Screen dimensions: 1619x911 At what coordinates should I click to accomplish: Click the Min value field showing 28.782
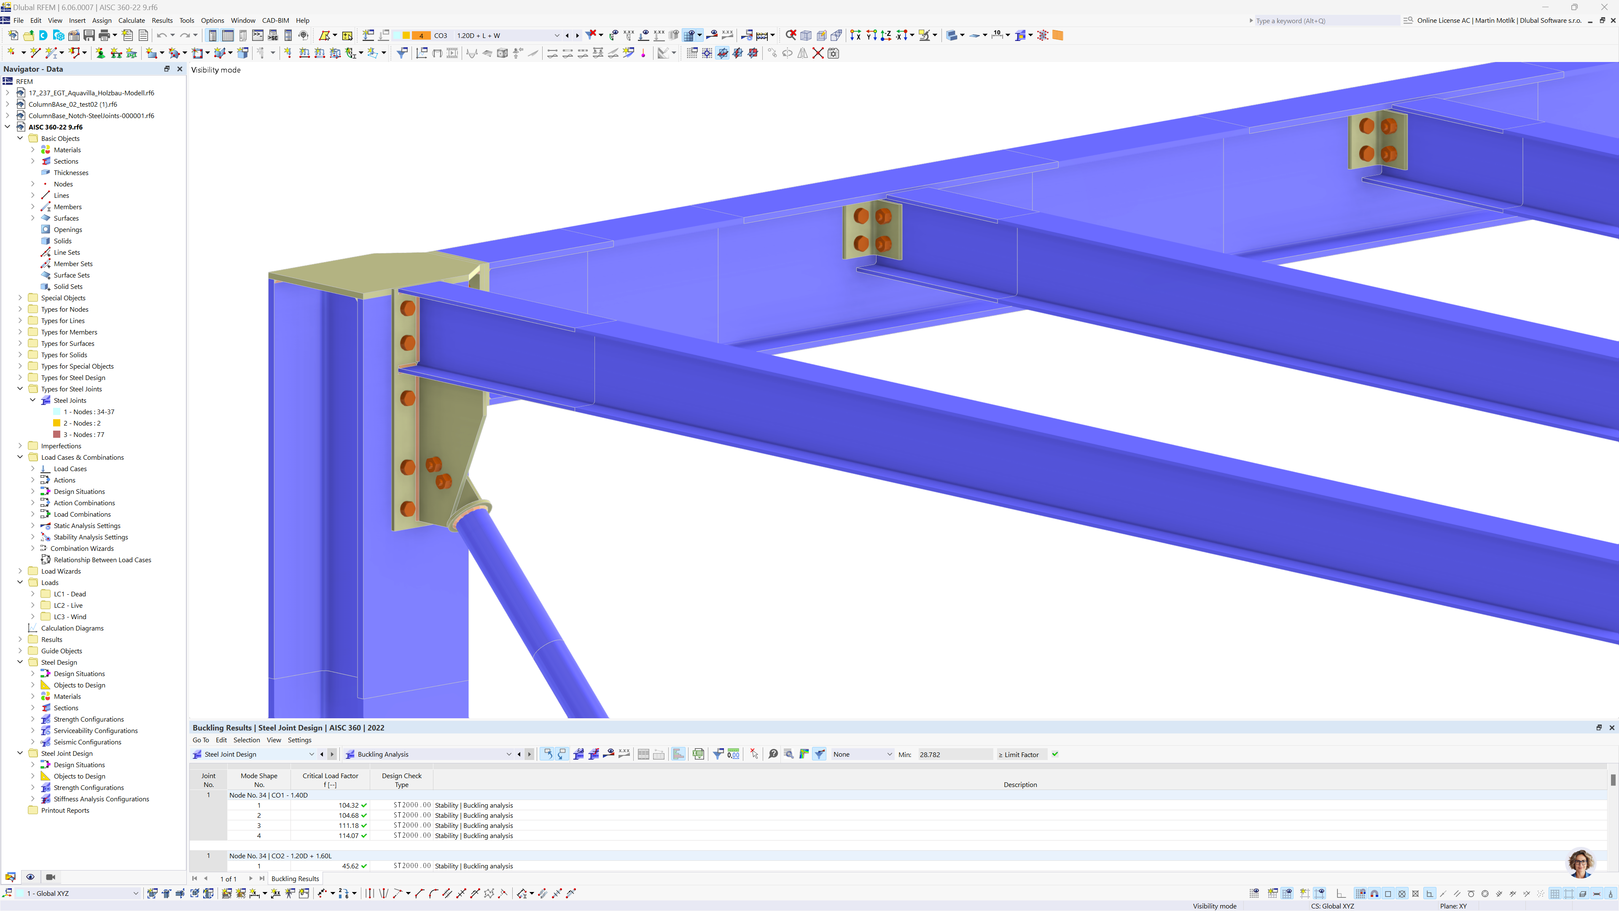[x=953, y=754]
